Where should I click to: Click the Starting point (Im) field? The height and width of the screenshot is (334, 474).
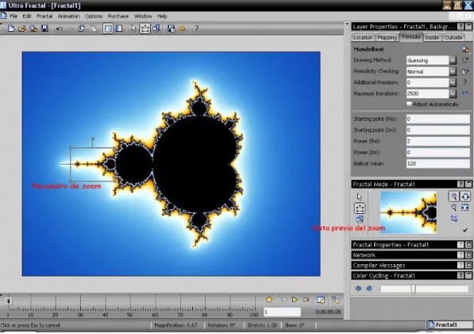(437, 130)
